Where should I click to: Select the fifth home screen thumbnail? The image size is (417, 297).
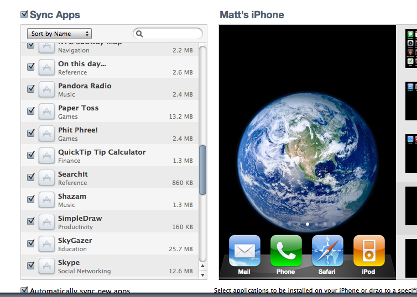(411, 258)
